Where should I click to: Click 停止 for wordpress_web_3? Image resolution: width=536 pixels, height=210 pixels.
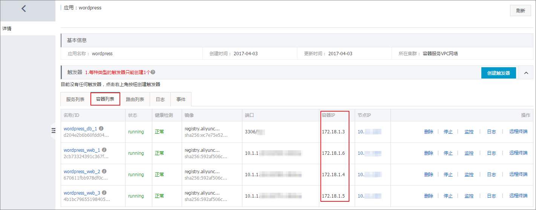pos(448,196)
